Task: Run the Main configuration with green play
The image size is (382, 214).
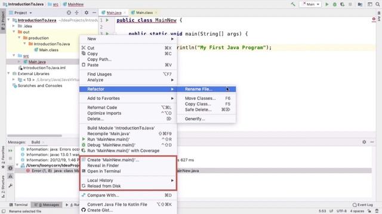Action: click(327, 4)
